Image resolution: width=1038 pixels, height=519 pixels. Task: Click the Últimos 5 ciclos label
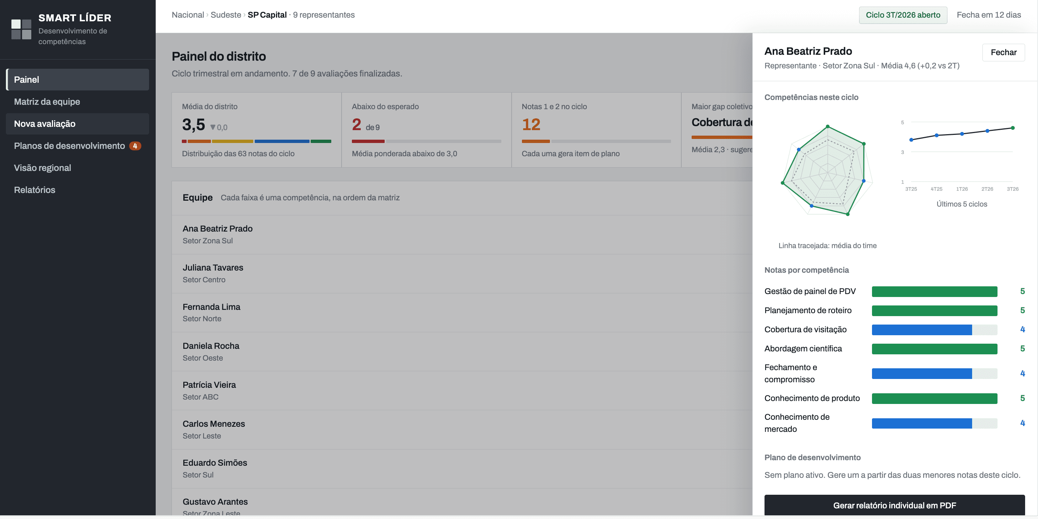click(x=961, y=204)
